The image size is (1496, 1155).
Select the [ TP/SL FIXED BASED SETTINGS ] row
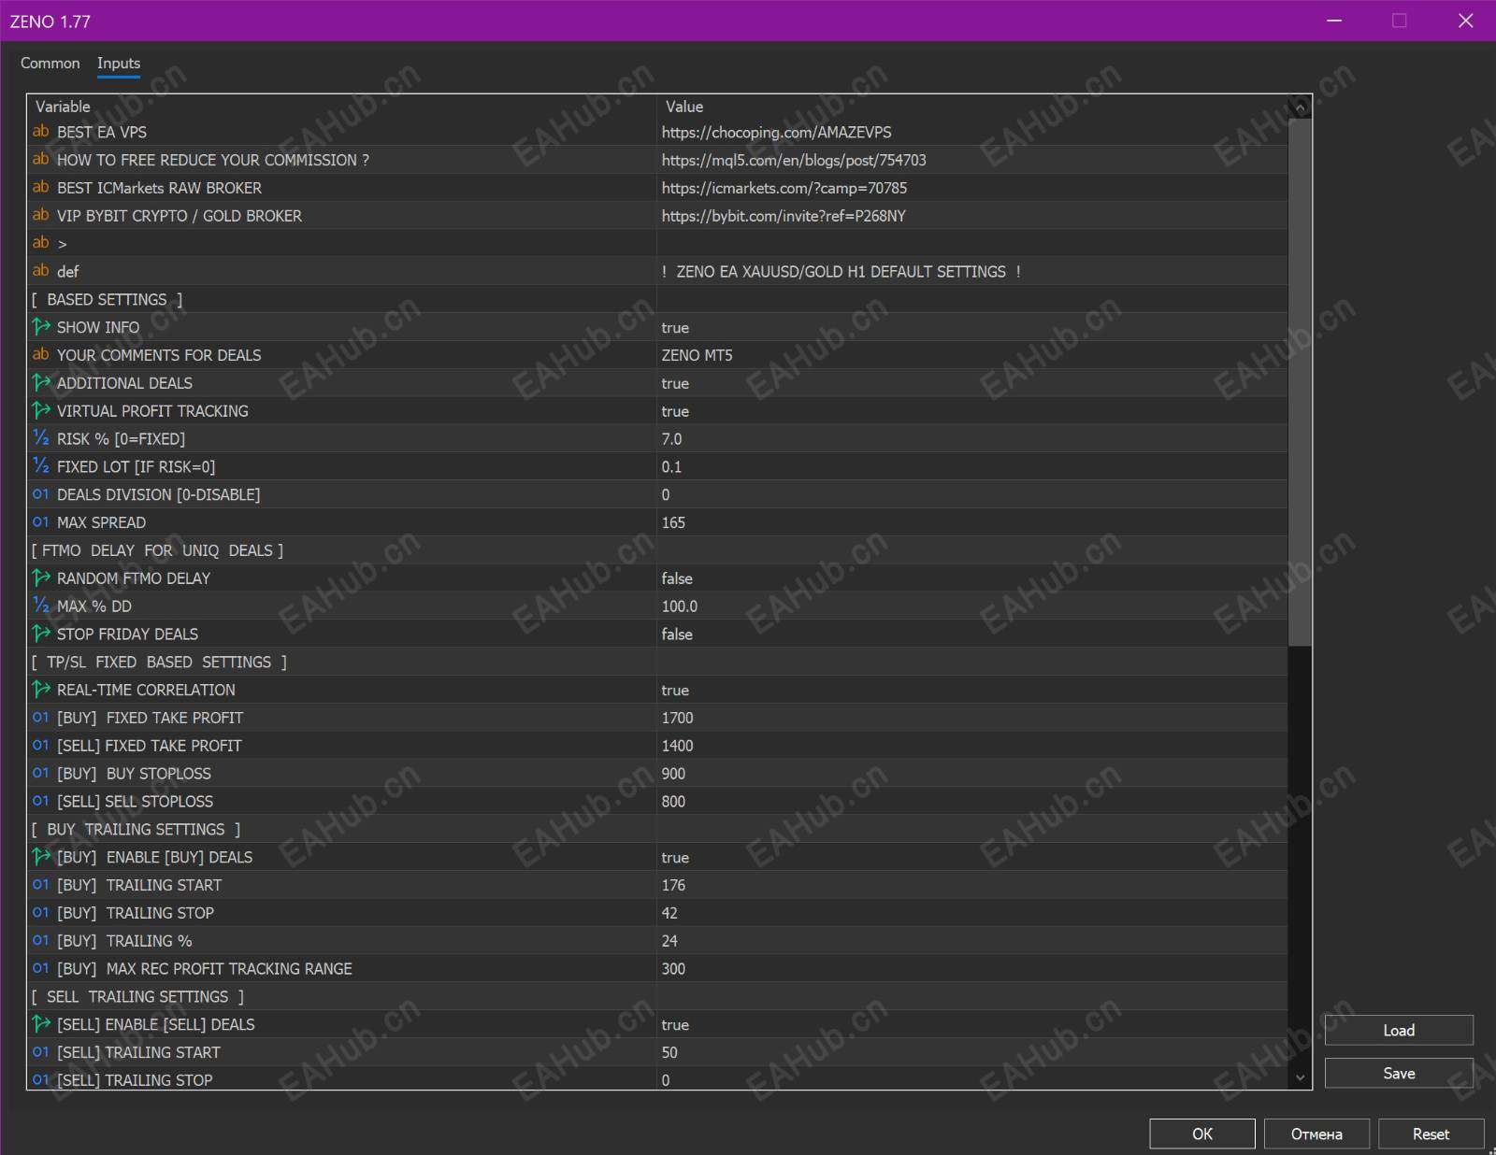pos(657,662)
